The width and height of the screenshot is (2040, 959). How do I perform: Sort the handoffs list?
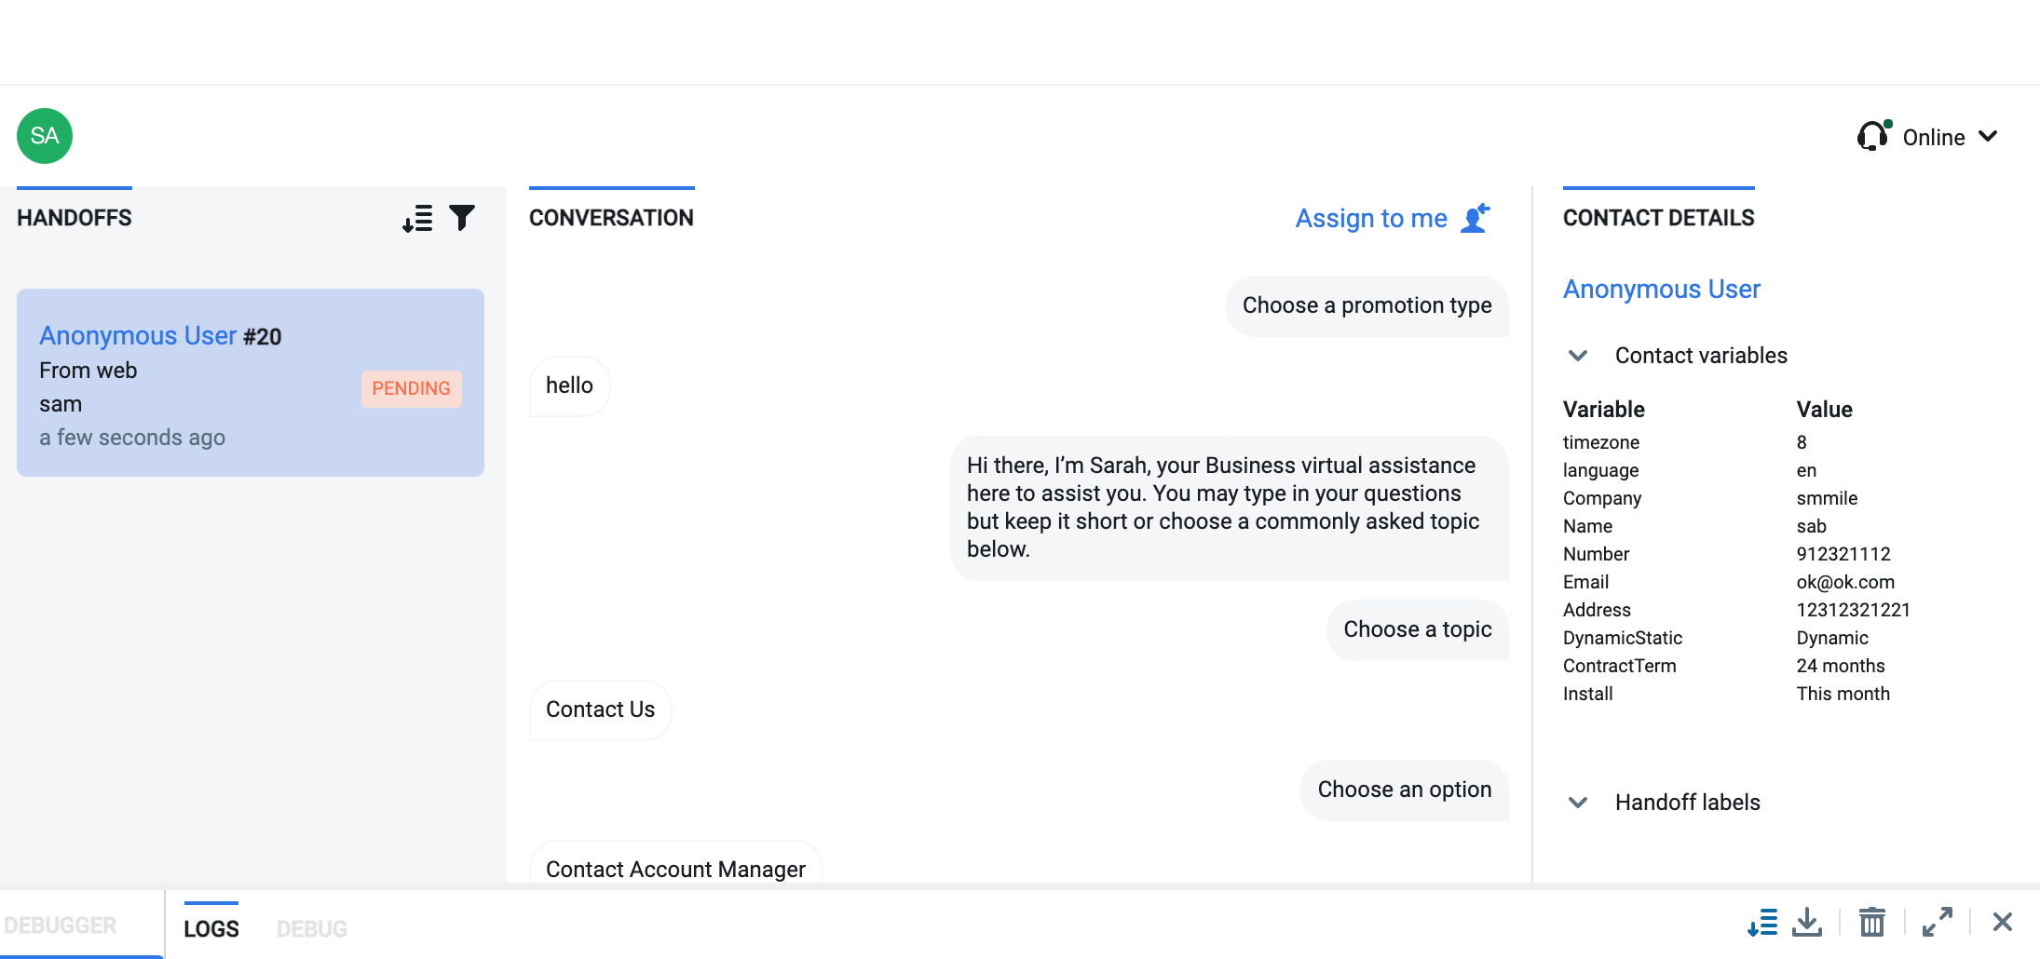[417, 219]
